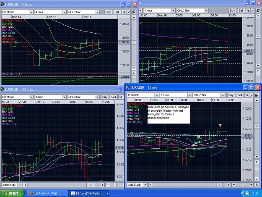Click price scale slider thumb in 15 min window
This screenshot has height=197, width=262.
(x=257, y=126)
